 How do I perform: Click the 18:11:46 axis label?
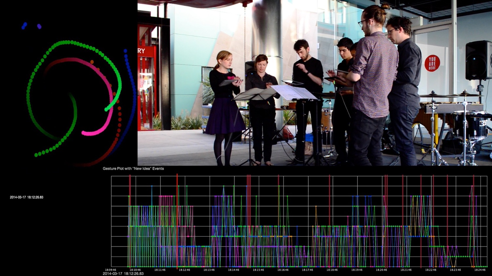click(160, 270)
